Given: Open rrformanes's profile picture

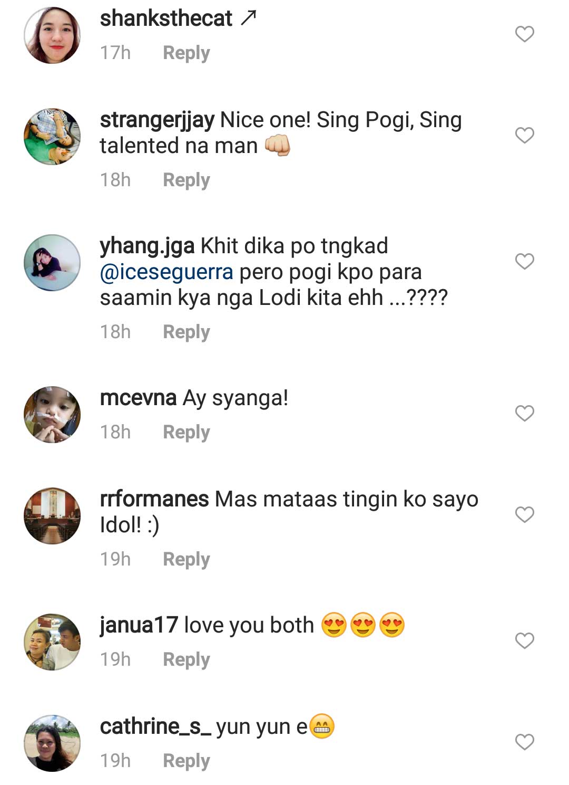Looking at the screenshot, I should [x=52, y=515].
